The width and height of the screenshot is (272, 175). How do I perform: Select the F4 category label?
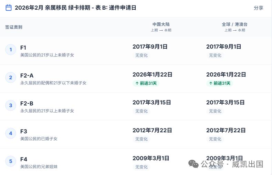(x=23, y=159)
